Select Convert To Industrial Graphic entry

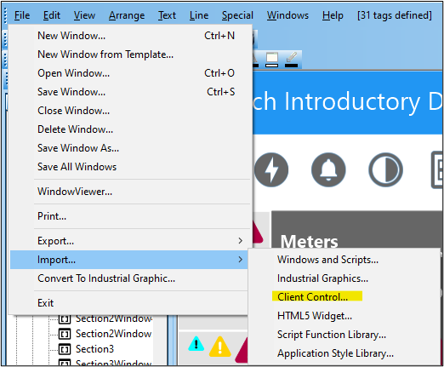tap(106, 278)
